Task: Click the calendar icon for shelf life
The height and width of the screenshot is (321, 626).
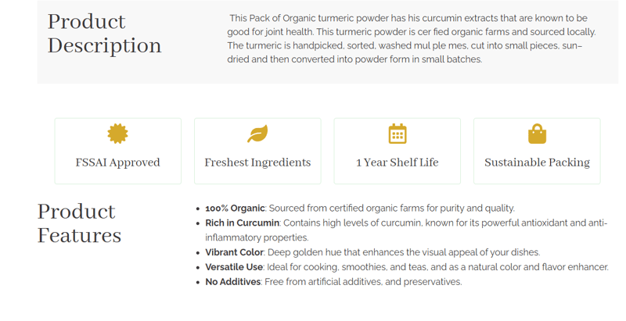Action: (398, 134)
